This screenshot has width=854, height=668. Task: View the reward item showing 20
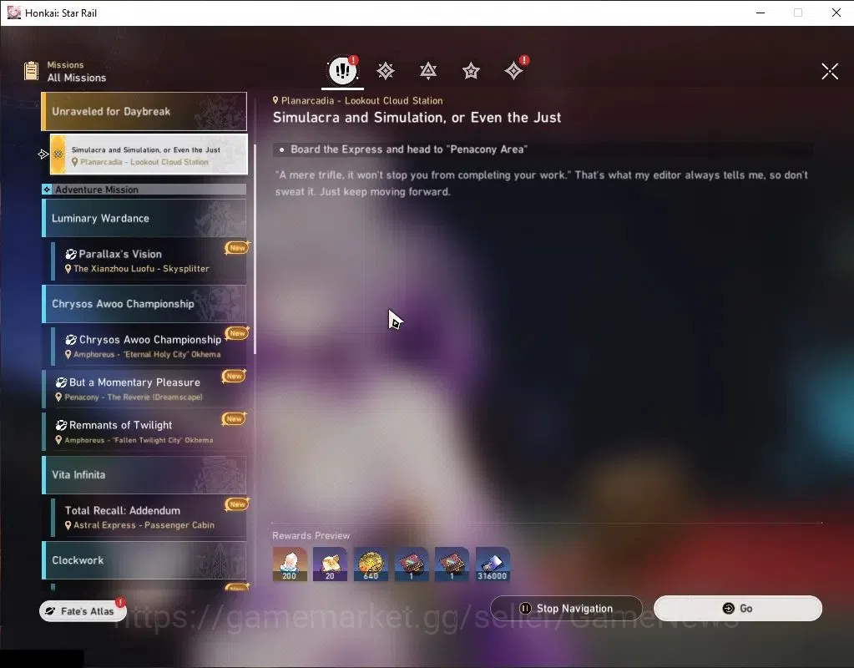click(330, 564)
